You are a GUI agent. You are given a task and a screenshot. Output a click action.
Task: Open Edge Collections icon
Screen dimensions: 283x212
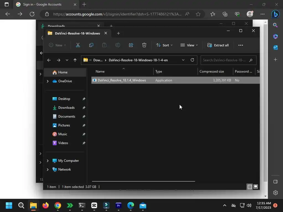pos(225,14)
